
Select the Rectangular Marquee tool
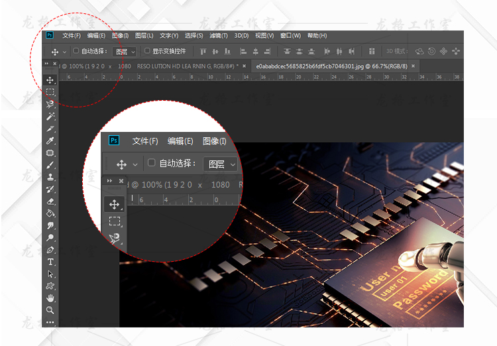click(x=50, y=92)
